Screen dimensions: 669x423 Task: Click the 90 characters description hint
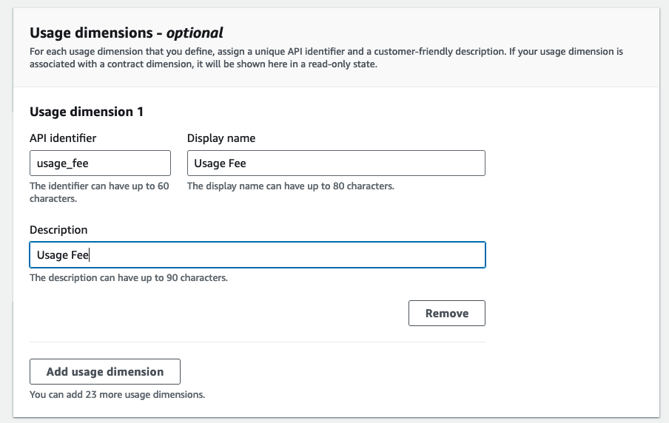tap(128, 278)
